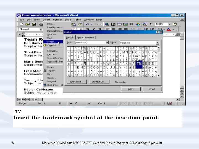The height and width of the screenshot is (149, 199).
Task: Click the Redo arrow icon
Action: click(x=96, y=24)
